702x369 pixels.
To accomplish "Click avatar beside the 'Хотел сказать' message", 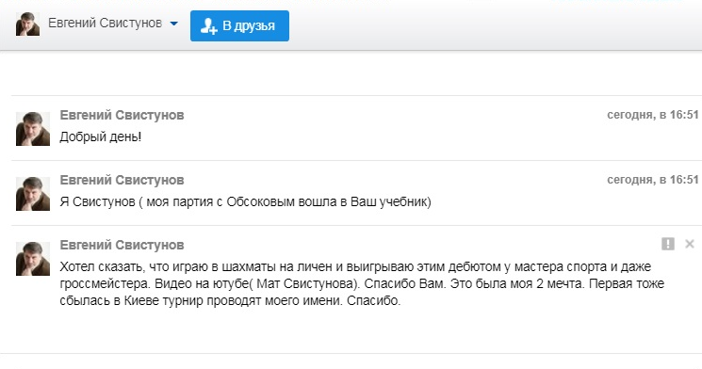I will [33, 259].
